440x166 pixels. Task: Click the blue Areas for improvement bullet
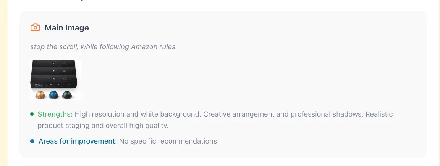32,141
